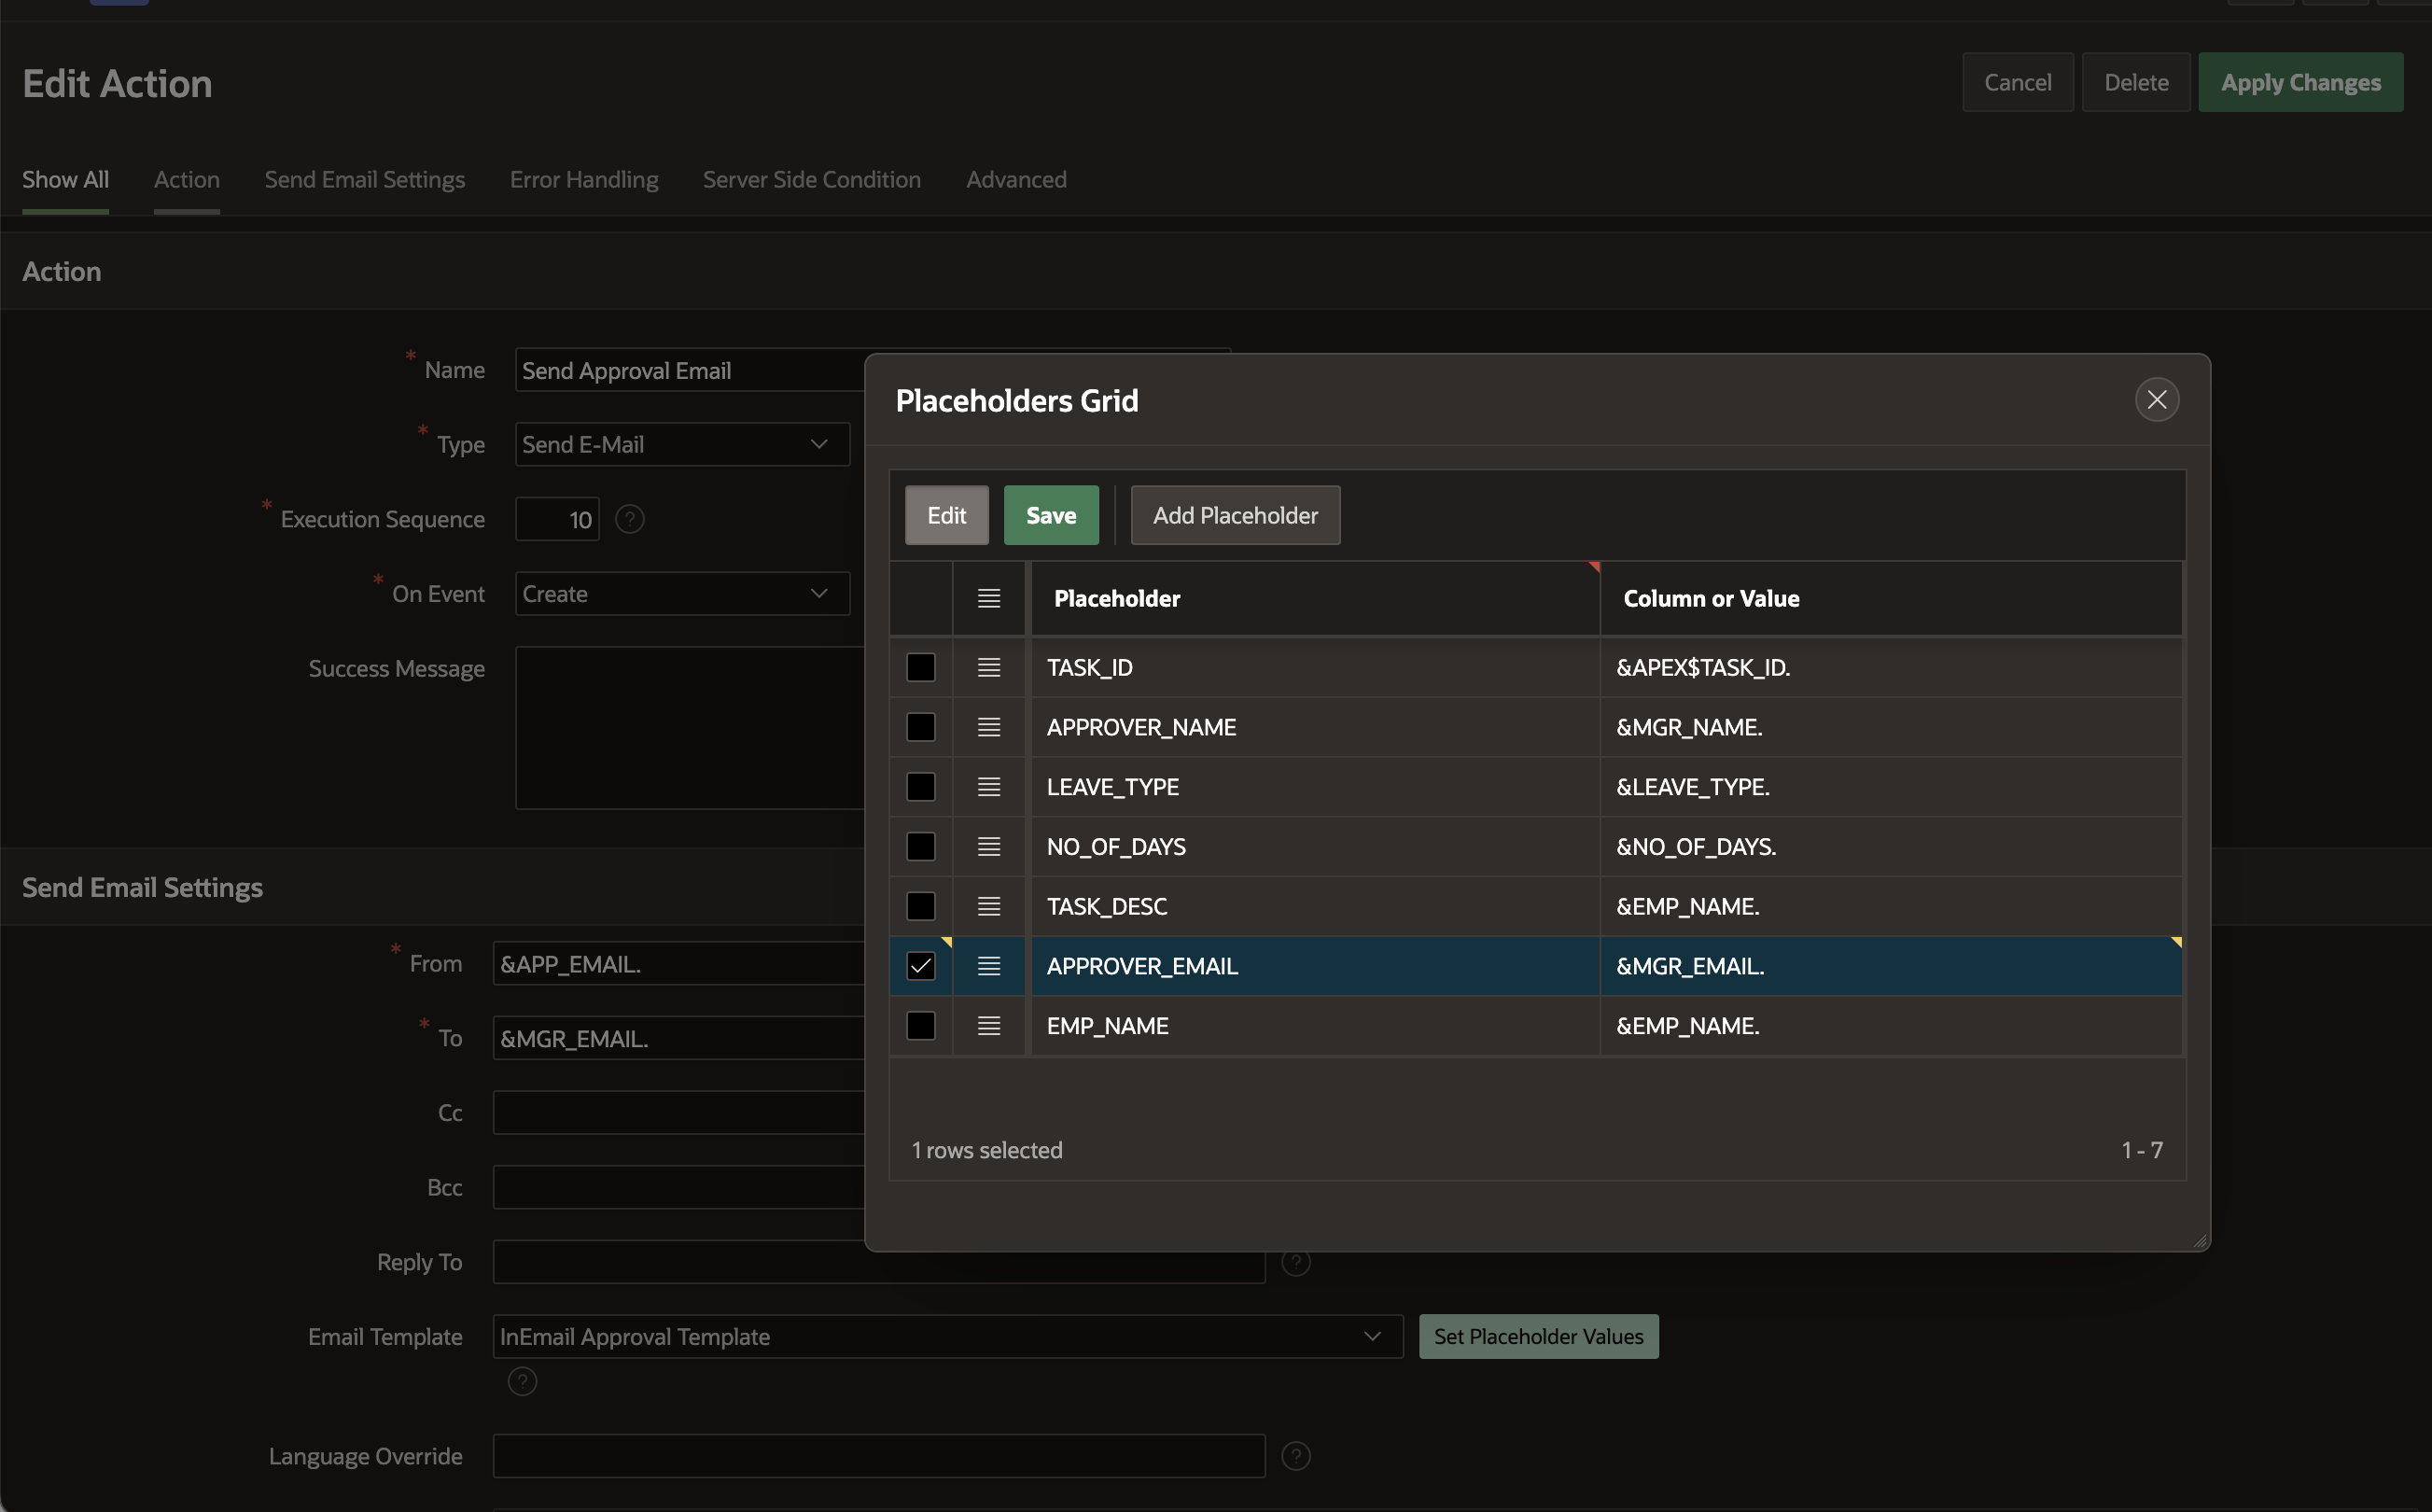This screenshot has width=2432, height=1512.
Task: Select the TASK_ID row checkbox
Action: click(x=920, y=667)
